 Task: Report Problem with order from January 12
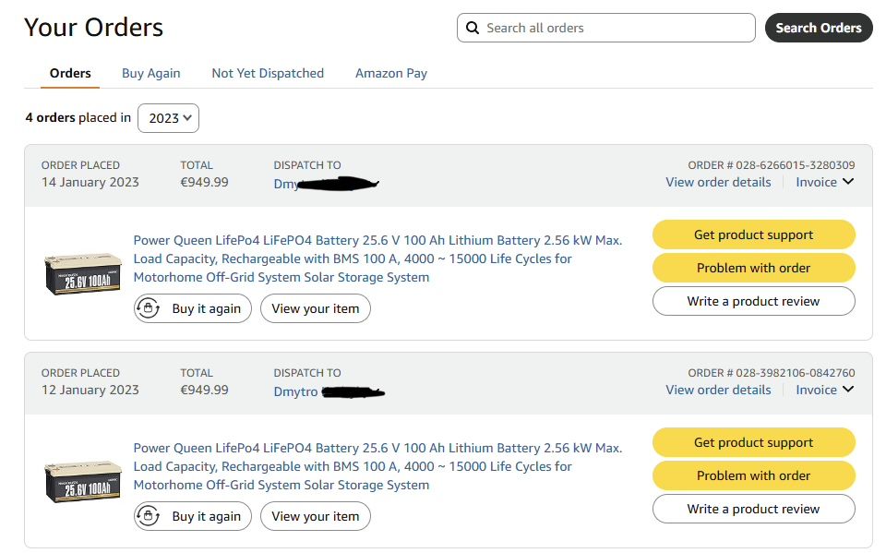tap(753, 475)
